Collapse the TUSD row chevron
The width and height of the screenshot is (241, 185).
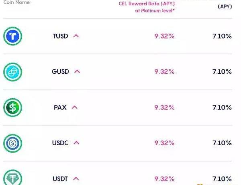click(x=76, y=36)
